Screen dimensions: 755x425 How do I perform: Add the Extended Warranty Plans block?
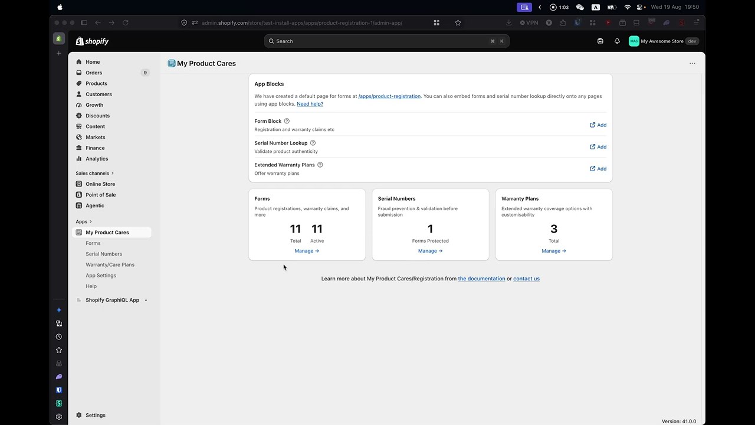point(598,169)
